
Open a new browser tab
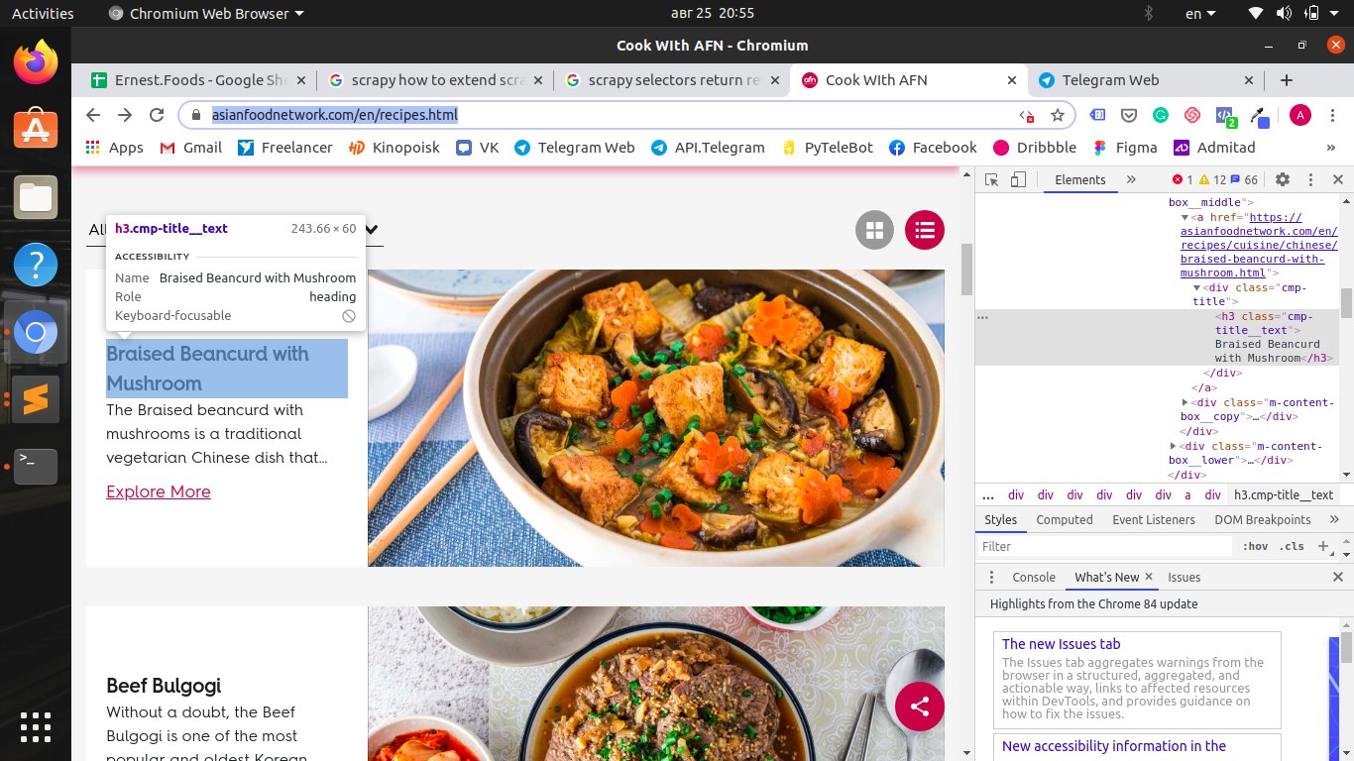(1287, 80)
